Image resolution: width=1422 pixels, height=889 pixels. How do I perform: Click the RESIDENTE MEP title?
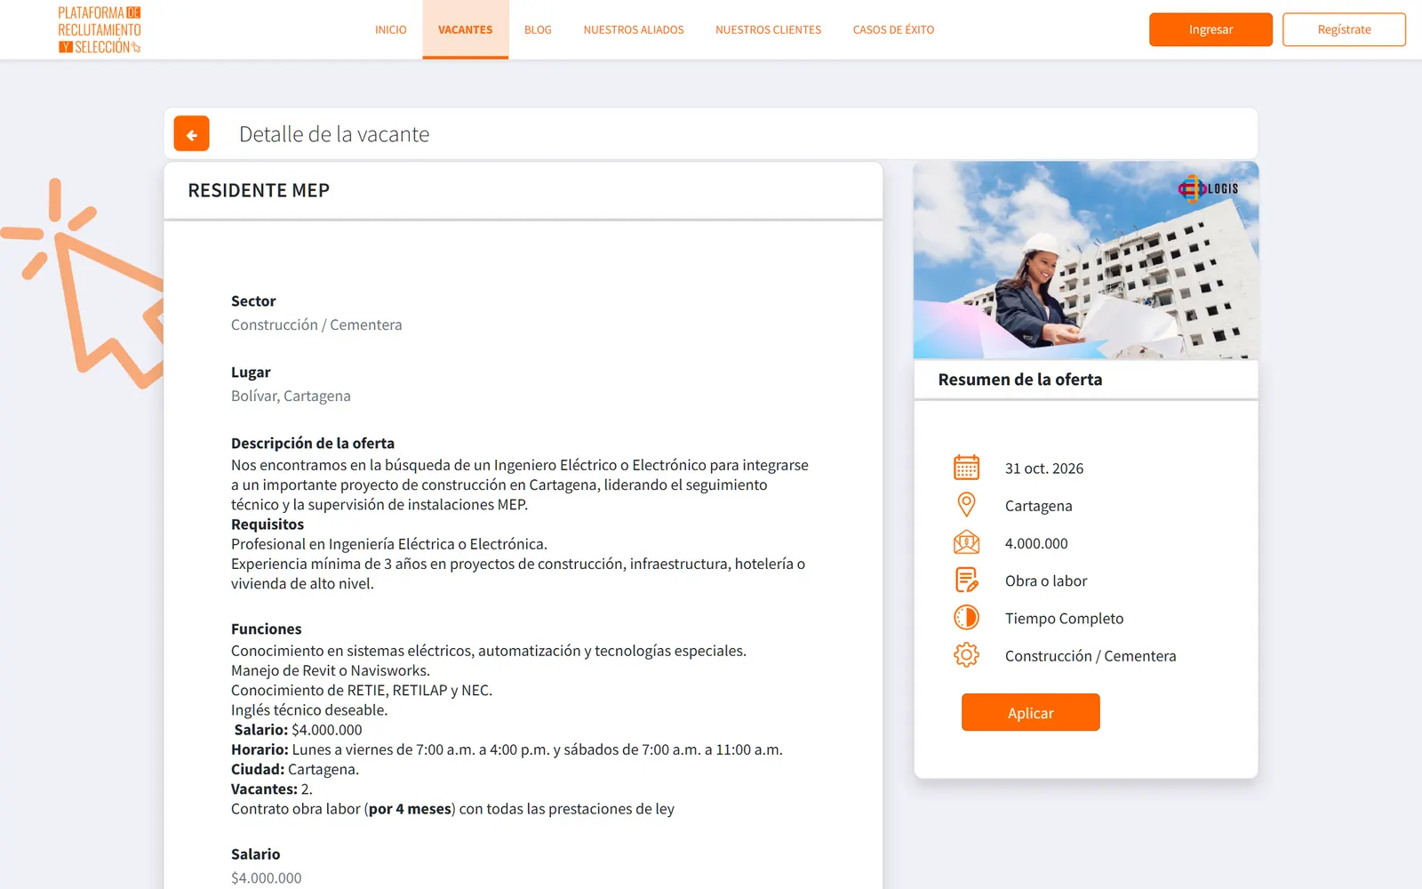pos(259,190)
